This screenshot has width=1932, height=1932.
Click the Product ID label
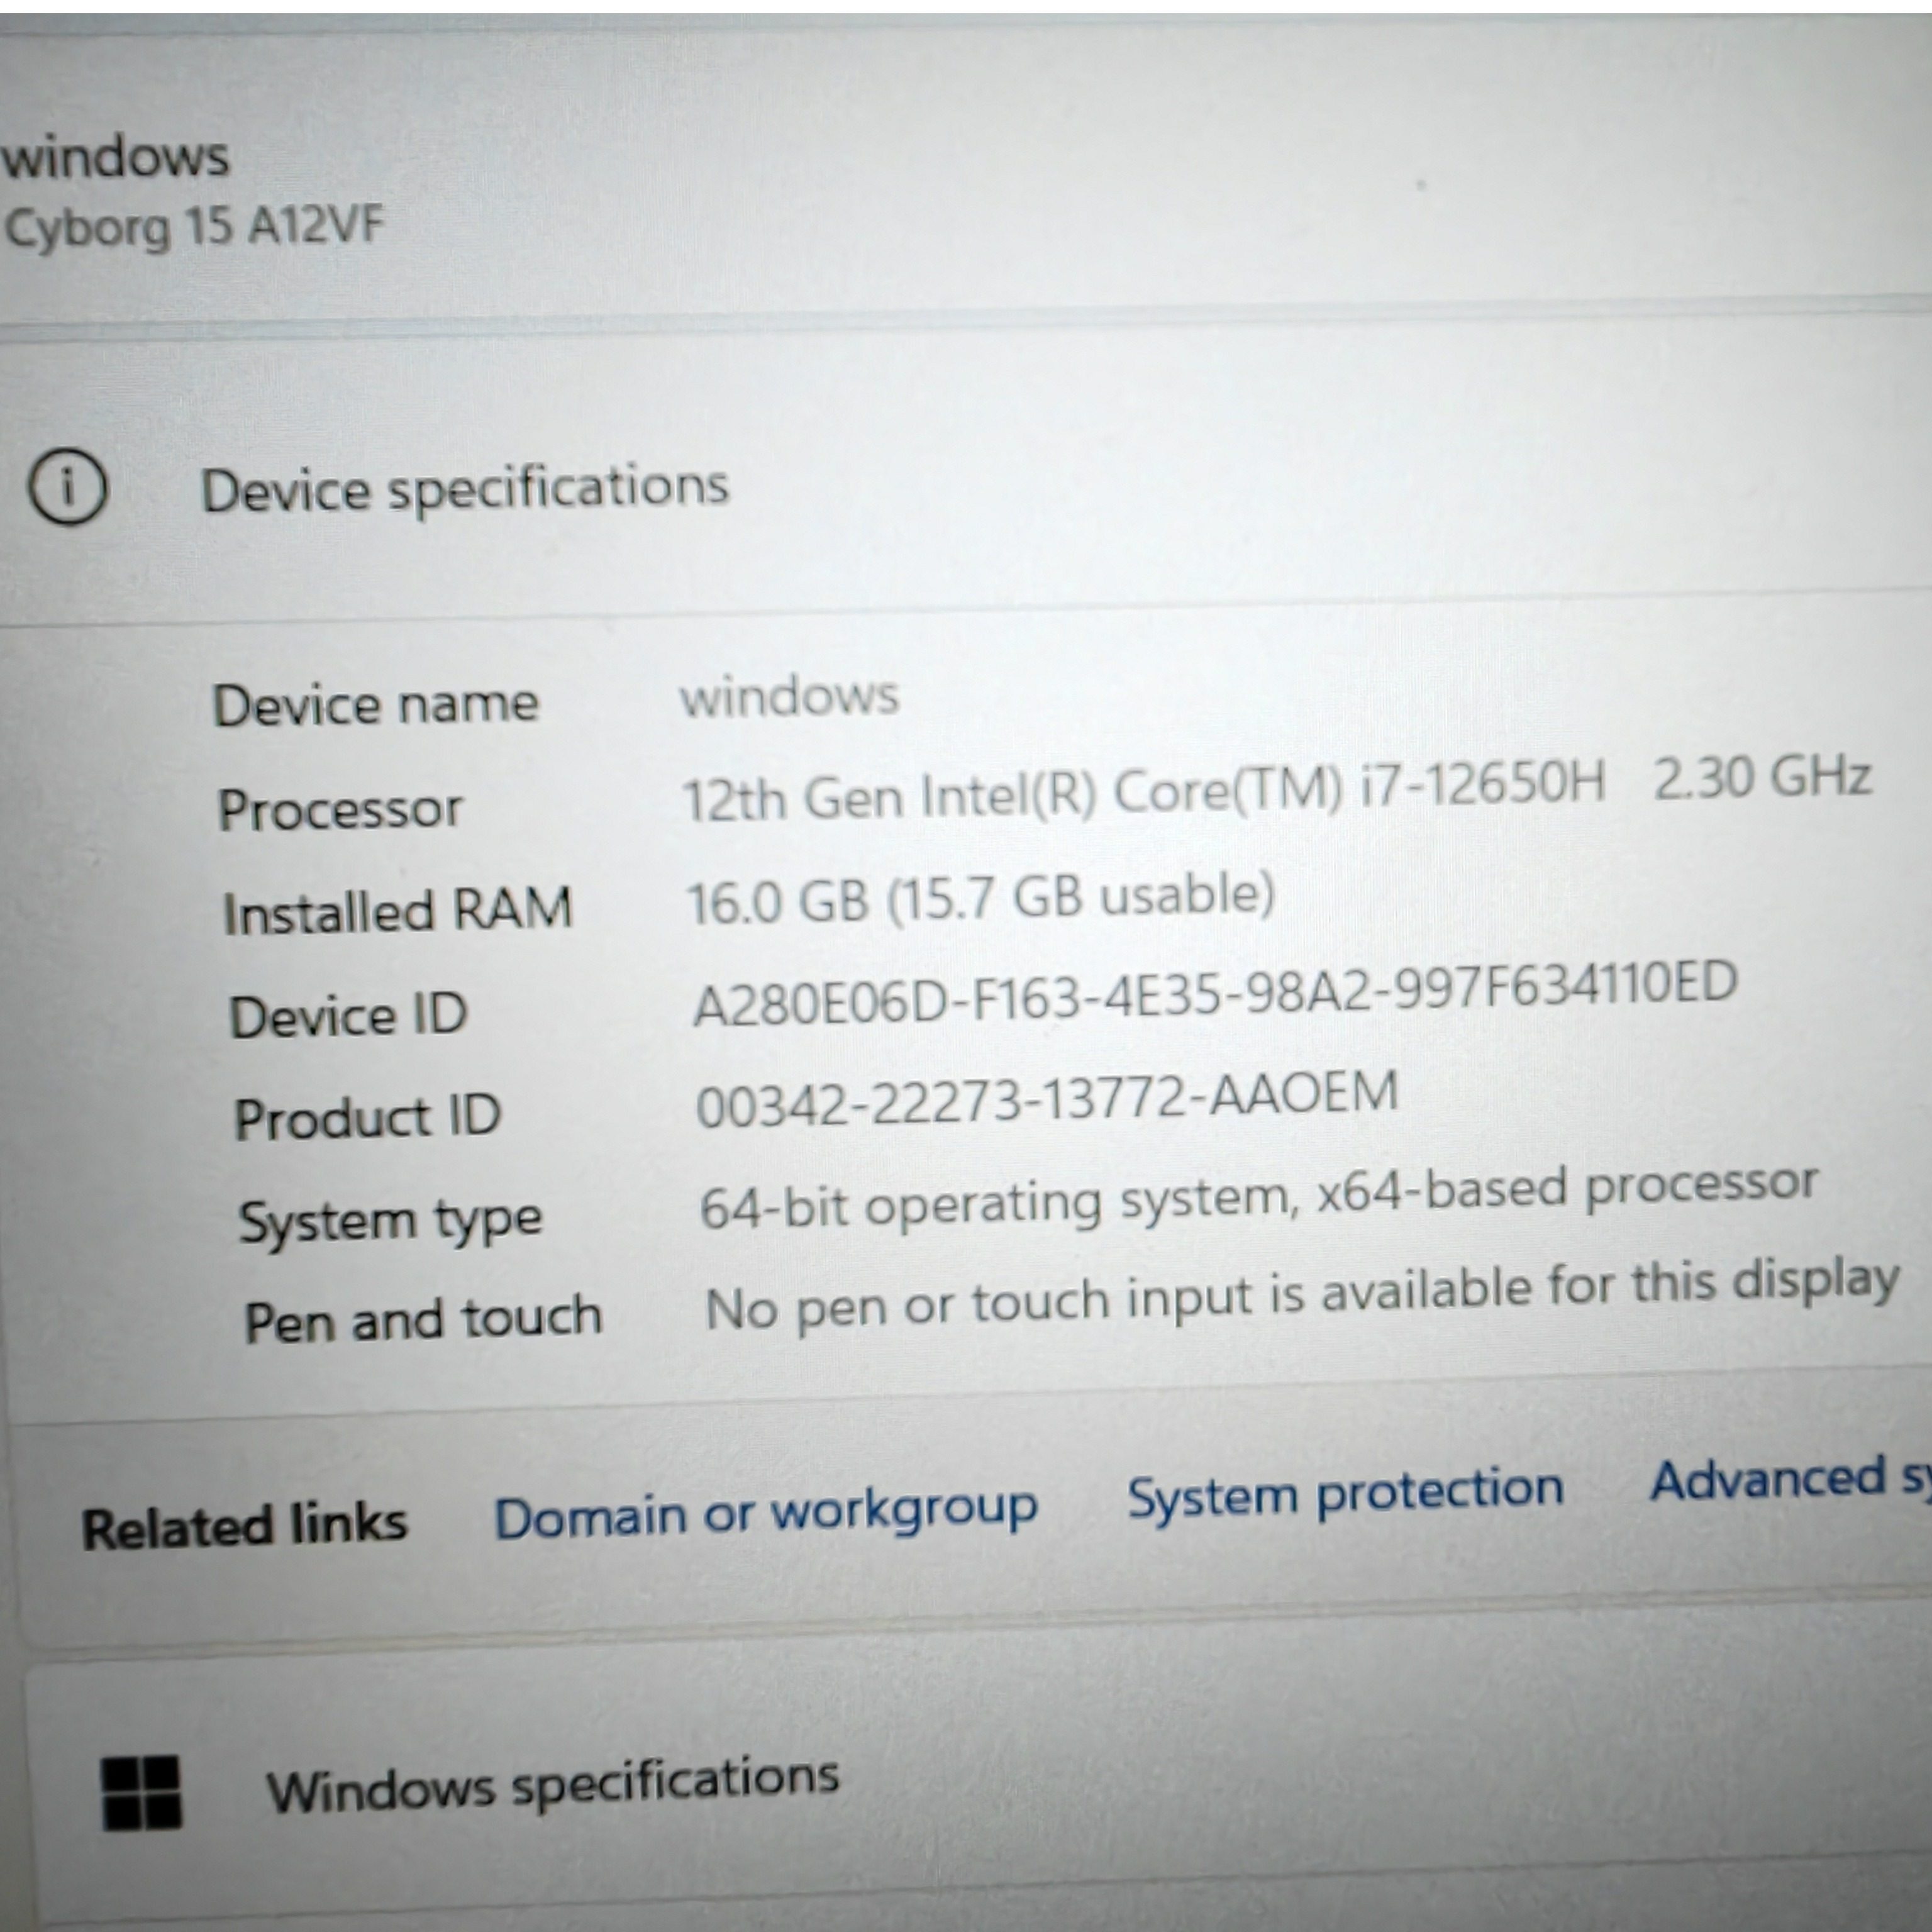(367, 1117)
